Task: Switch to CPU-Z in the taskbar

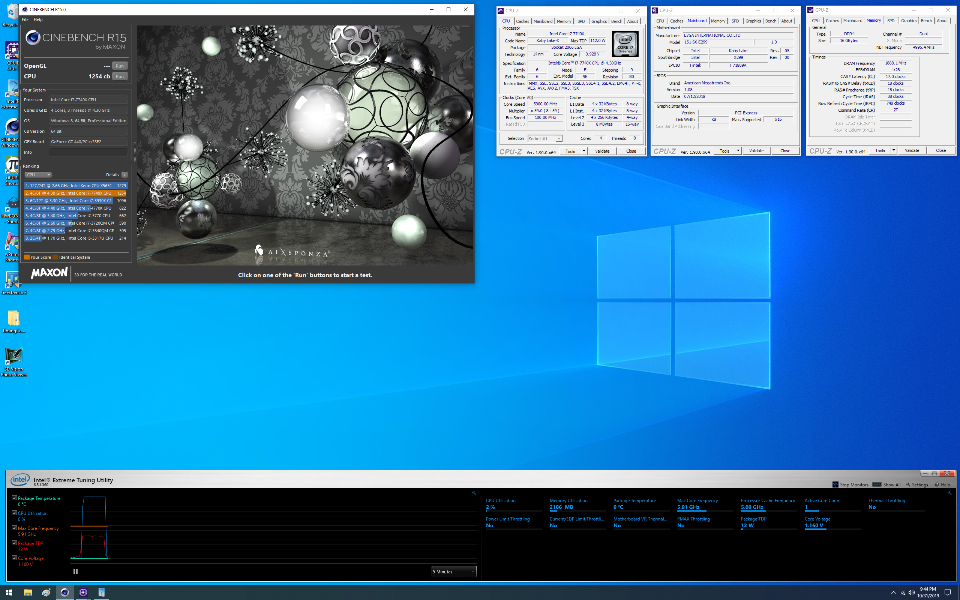Action: (83, 592)
